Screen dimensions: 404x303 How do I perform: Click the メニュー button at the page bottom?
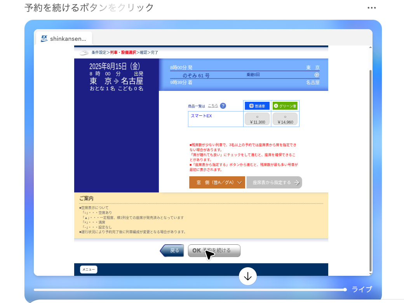(89, 269)
